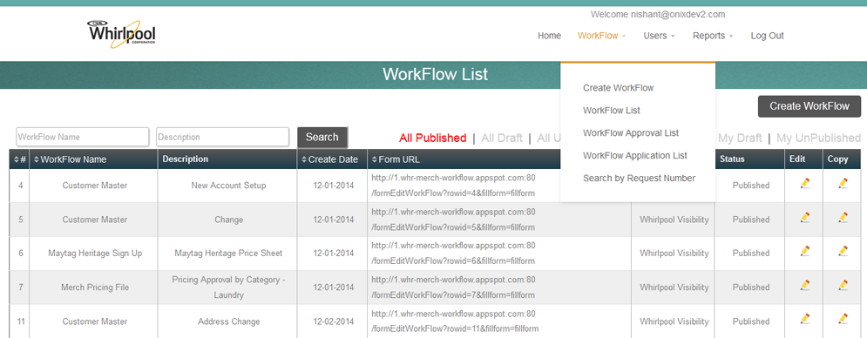Filter by My Draft workflows
This screenshot has height=338, width=867.
click(x=740, y=138)
